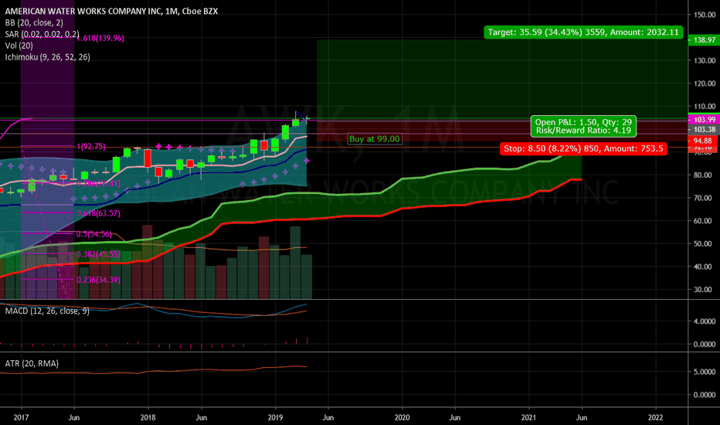720x425 pixels.
Task: Click the 103.99 magenta price tag on axis
Action: click(704, 120)
